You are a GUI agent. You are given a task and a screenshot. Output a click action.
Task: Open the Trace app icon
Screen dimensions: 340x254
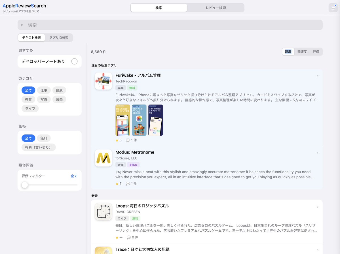pyautogui.click(x=104, y=250)
